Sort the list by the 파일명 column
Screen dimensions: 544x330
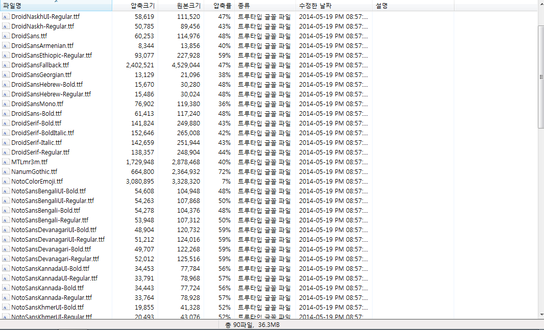click(x=12, y=6)
